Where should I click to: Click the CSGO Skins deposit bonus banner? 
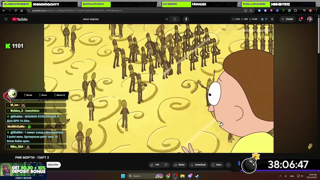pyautogui.click(x=23, y=171)
